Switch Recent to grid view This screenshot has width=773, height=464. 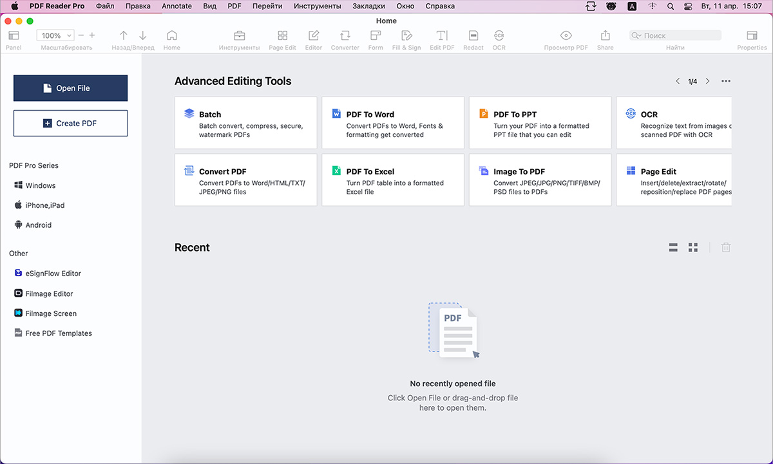693,247
